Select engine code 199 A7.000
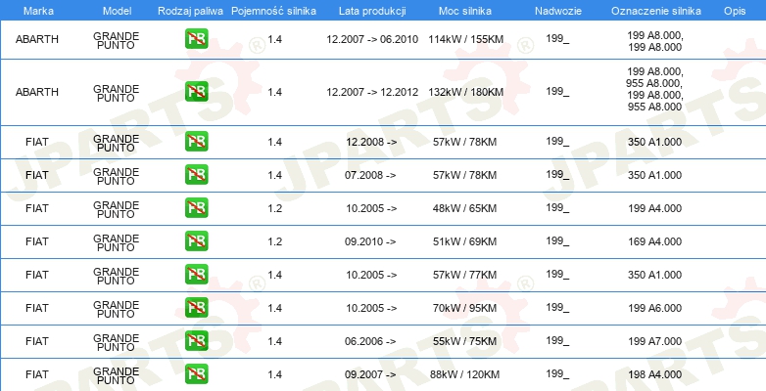 pyautogui.click(x=654, y=341)
